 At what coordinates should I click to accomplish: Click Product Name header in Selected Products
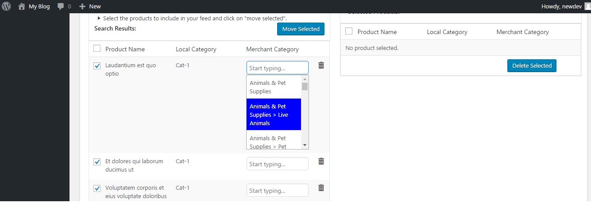click(x=377, y=32)
